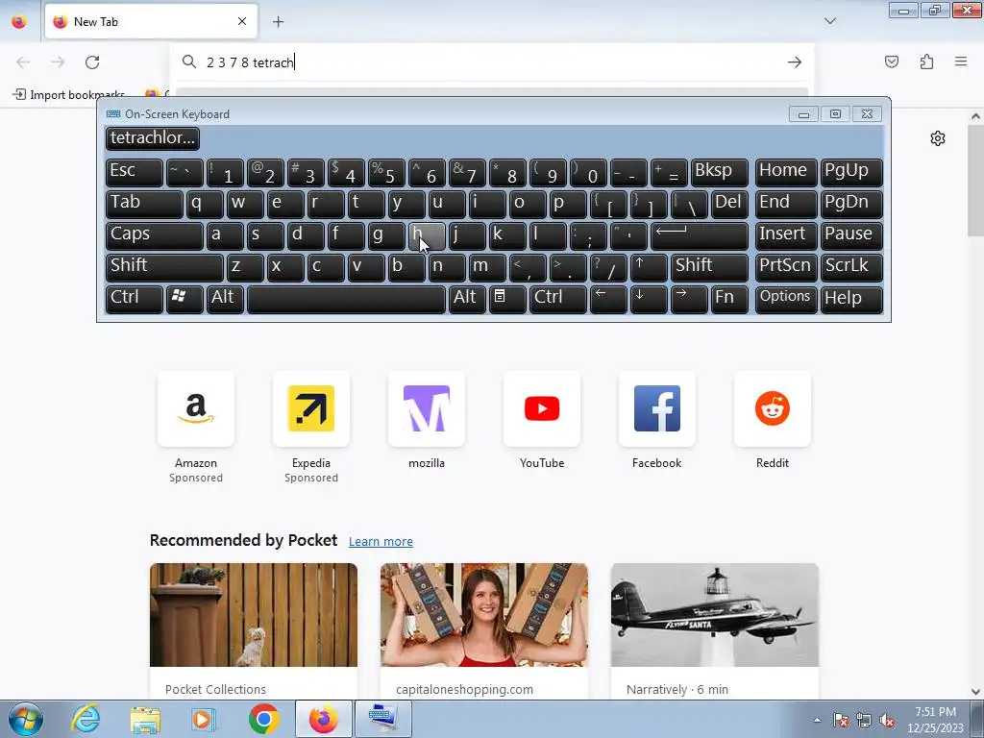984x738 pixels.
Task: Launch Internet Explorer from taskbar
Action: click(86, 719)
